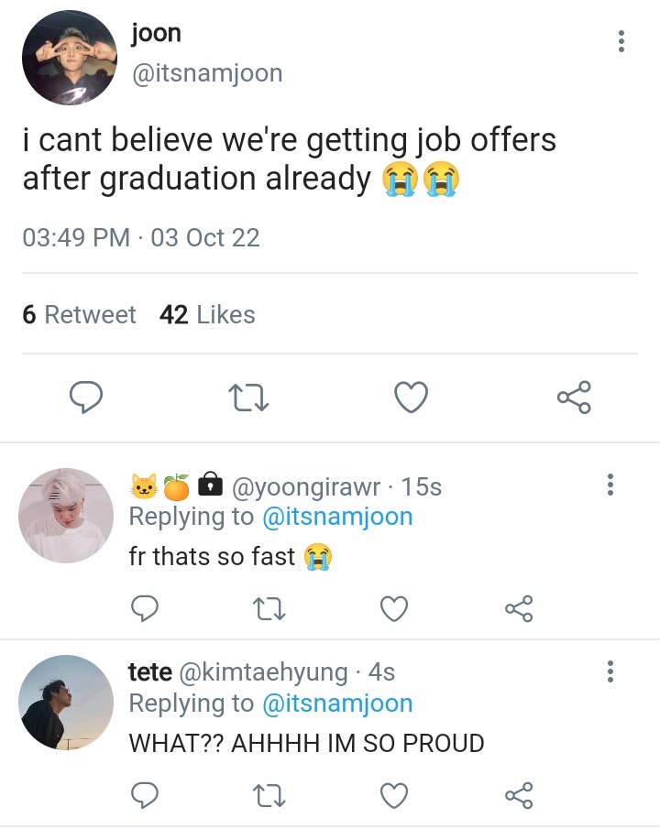The height and width of the screenshot is (829, 660).
Task: Retweet tete's reply
Action: 269,795
